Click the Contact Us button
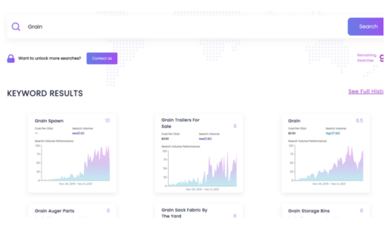The width and height of the screenshot is (388, 226). pos(102,58)
